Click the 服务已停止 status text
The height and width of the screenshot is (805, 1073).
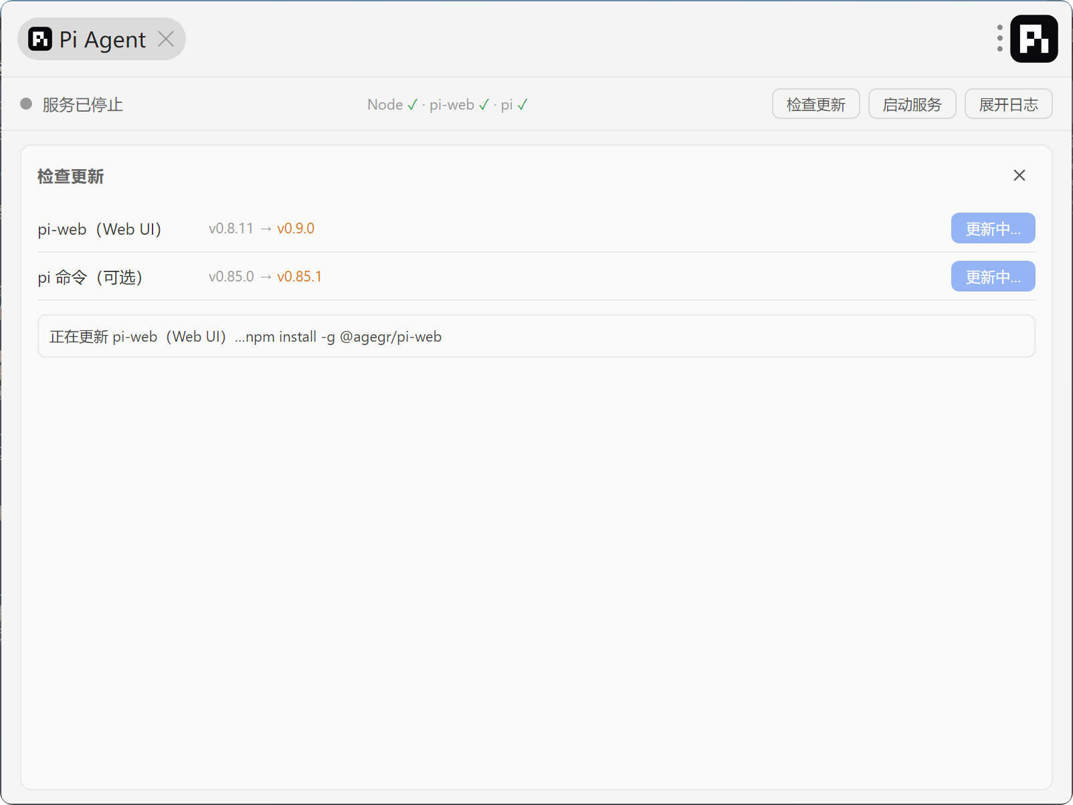[83, 105]
